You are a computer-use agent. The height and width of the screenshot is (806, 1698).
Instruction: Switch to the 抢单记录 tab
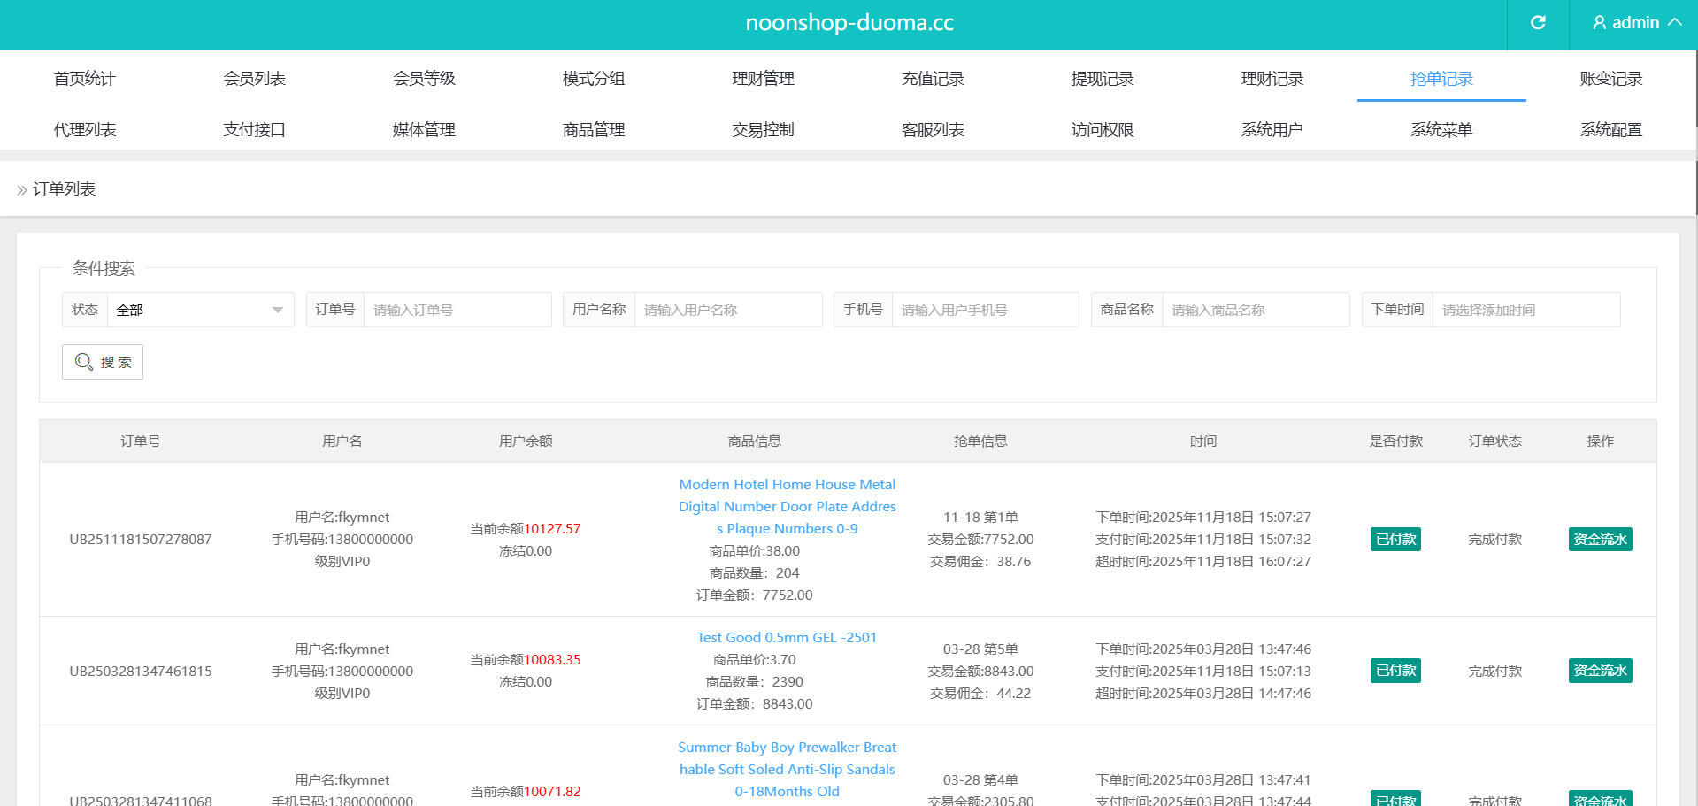point(1441,79)
